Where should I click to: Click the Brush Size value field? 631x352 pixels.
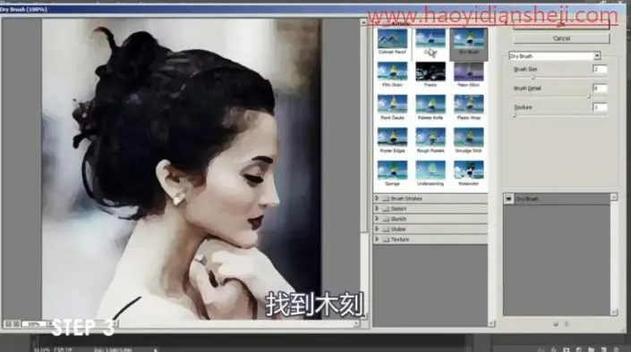(600, 69)
